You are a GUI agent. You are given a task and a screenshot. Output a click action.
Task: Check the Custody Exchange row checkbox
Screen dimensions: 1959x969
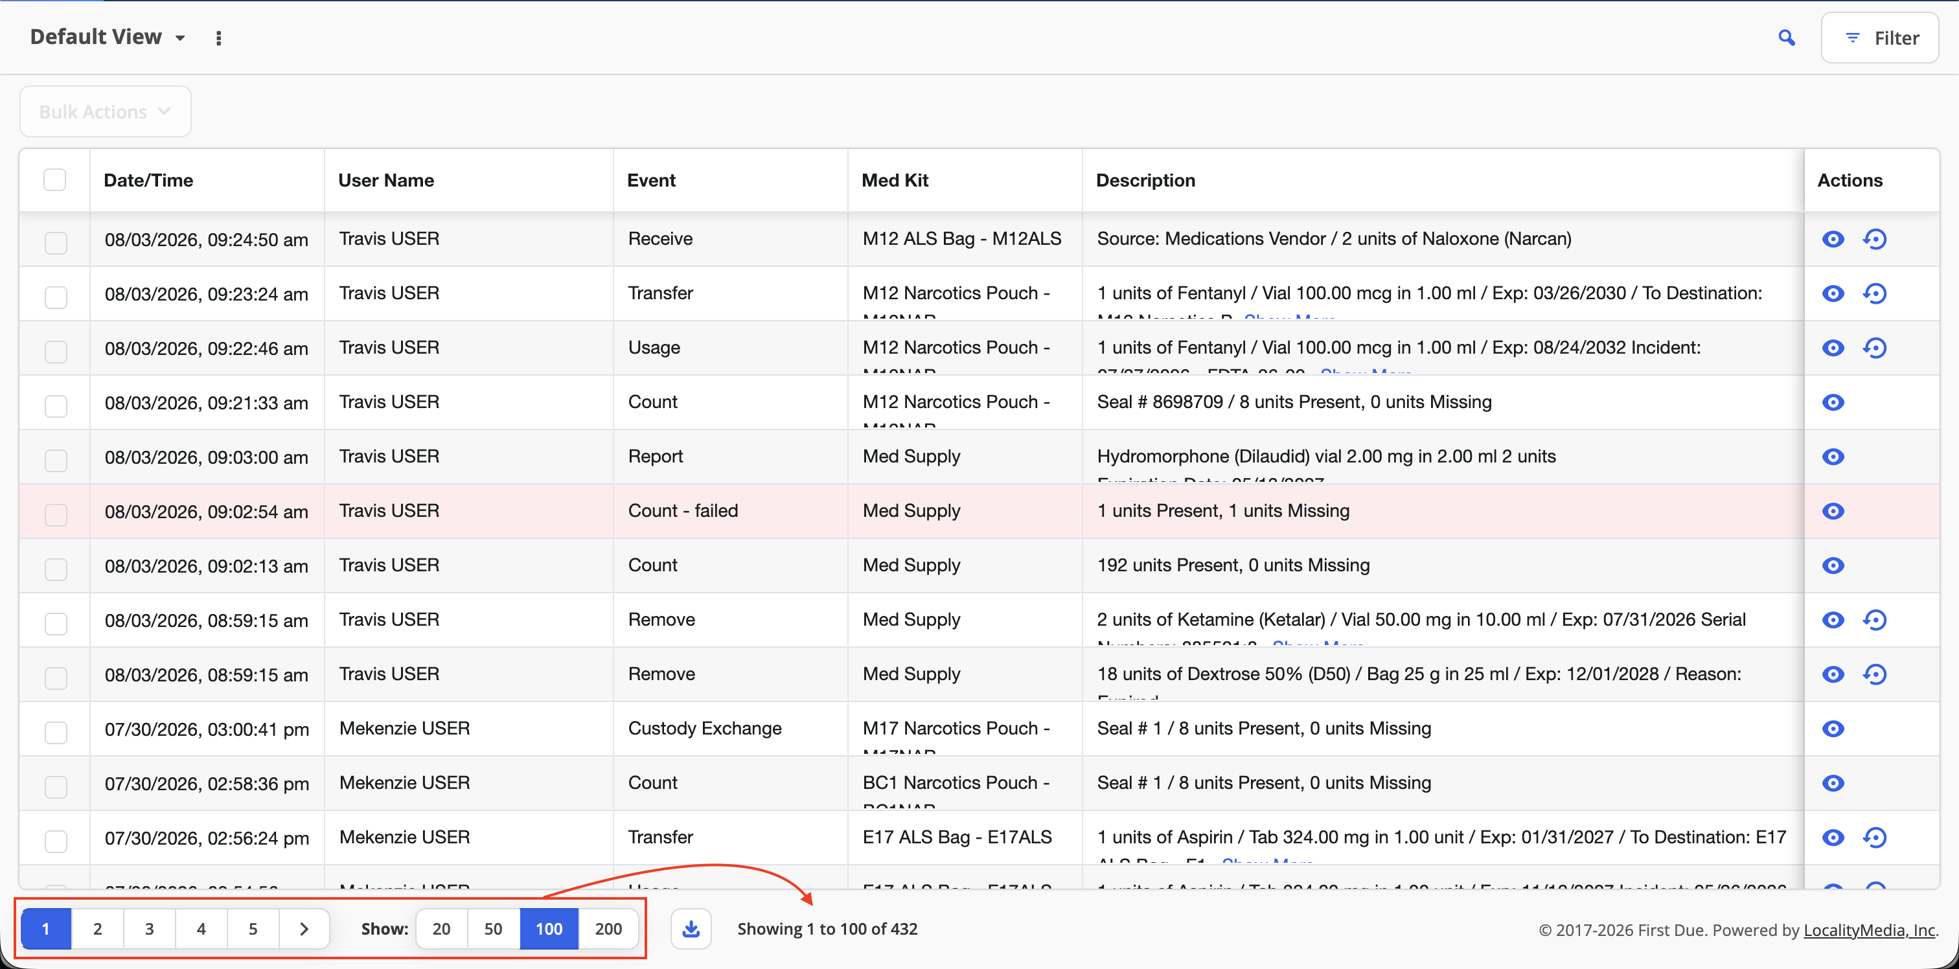coord(56,733)
